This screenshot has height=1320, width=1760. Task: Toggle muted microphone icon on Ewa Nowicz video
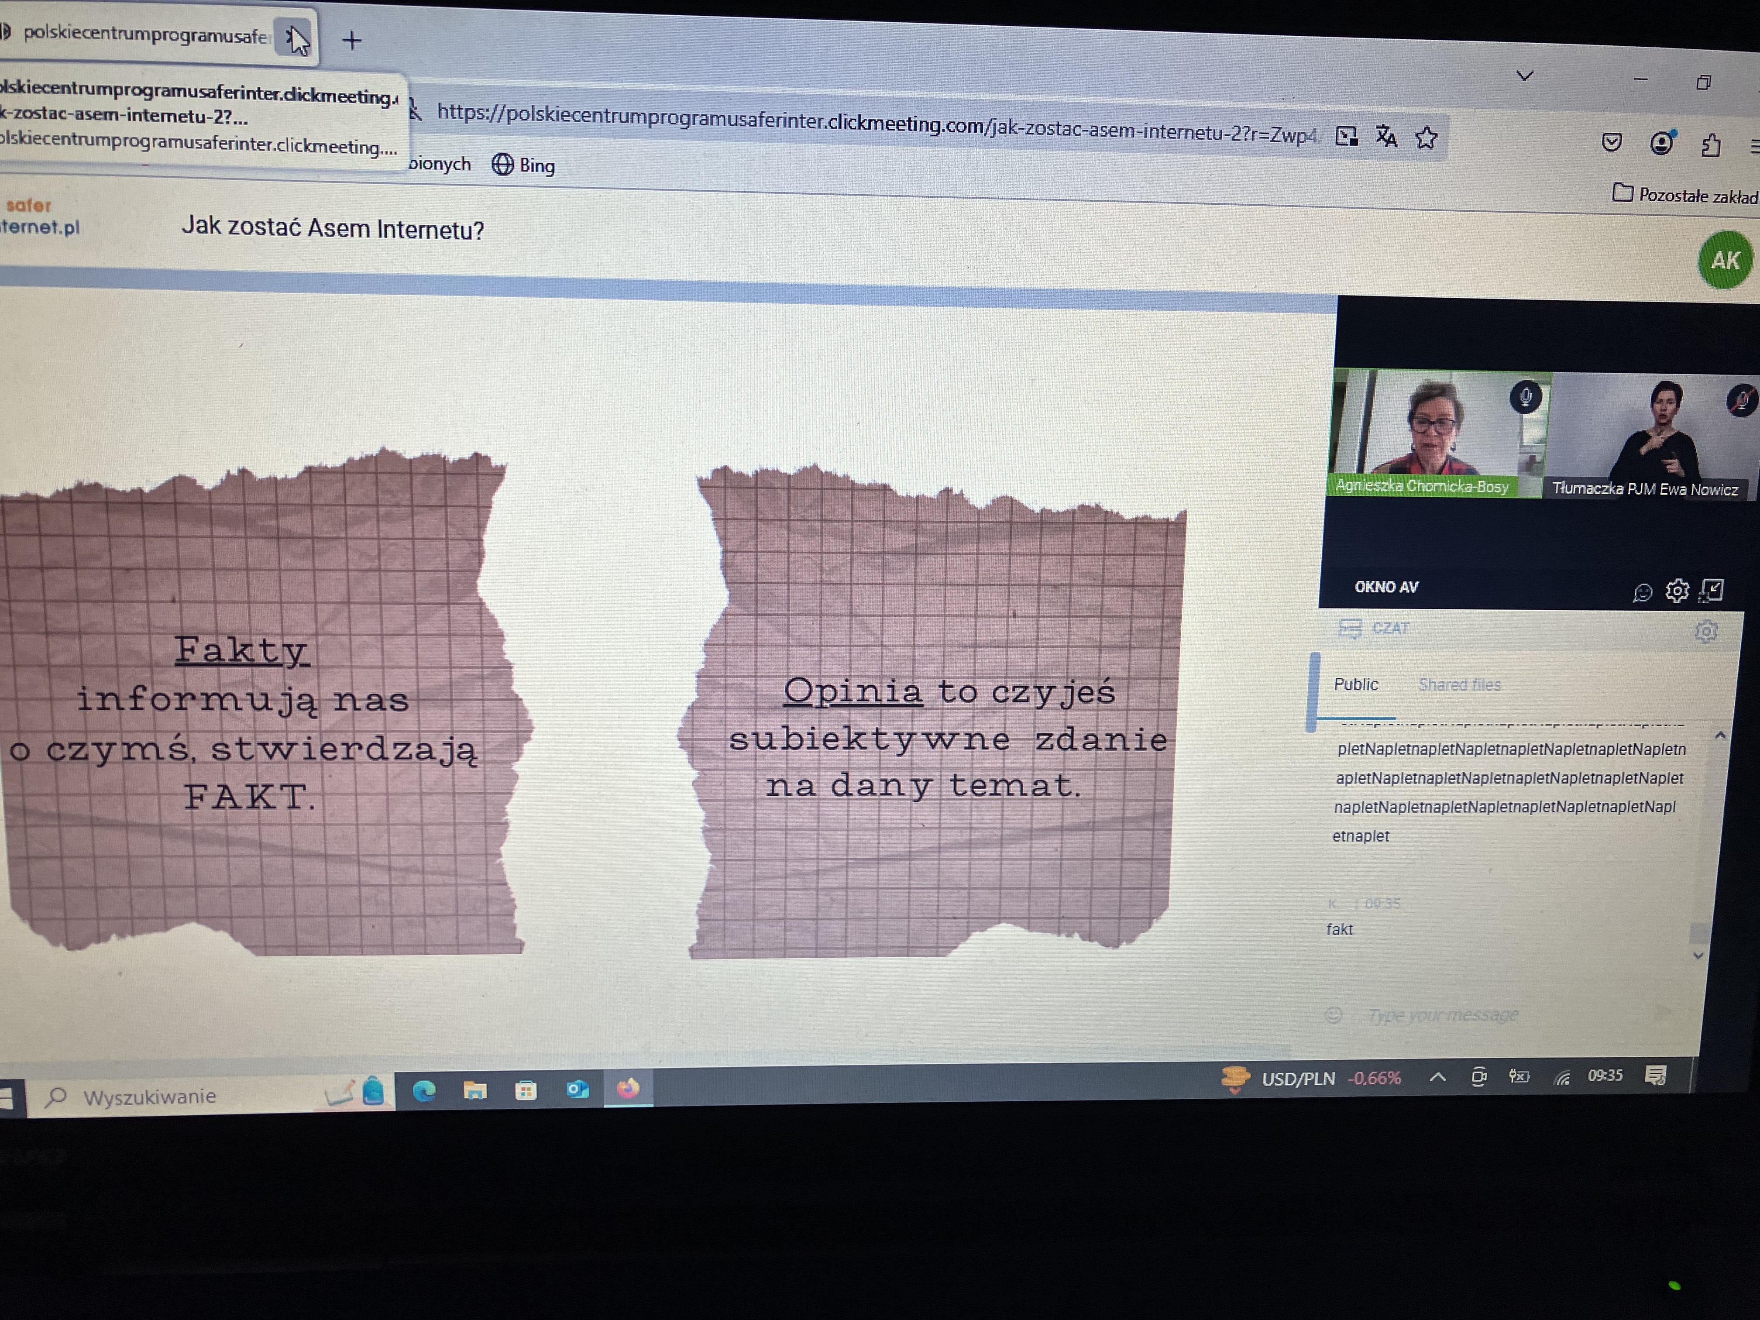[1743, 399]
